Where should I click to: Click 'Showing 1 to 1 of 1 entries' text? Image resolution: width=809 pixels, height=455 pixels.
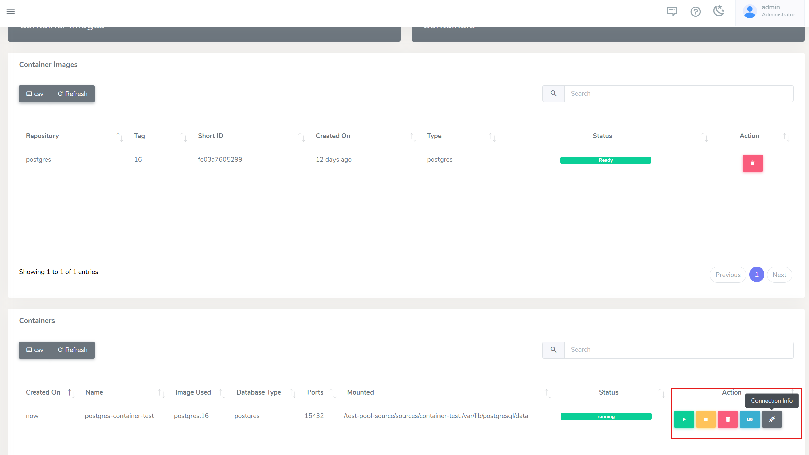[x=58, y=272]
